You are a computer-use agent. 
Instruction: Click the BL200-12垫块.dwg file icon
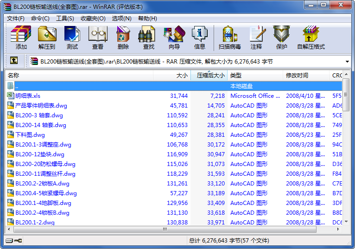(x=10, y=154)
